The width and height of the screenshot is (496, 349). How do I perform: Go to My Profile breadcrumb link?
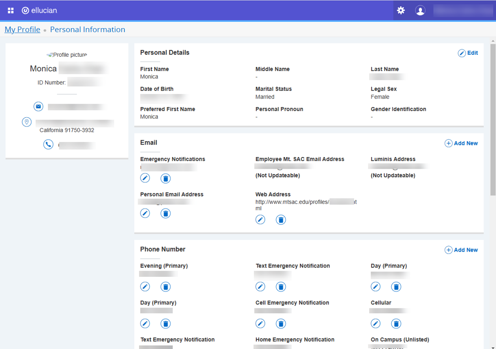(22, 30)
